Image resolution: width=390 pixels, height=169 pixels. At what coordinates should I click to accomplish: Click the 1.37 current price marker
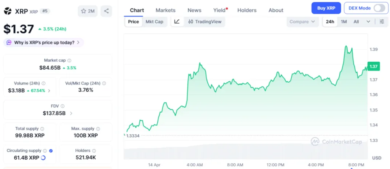[x=374, y=66]
